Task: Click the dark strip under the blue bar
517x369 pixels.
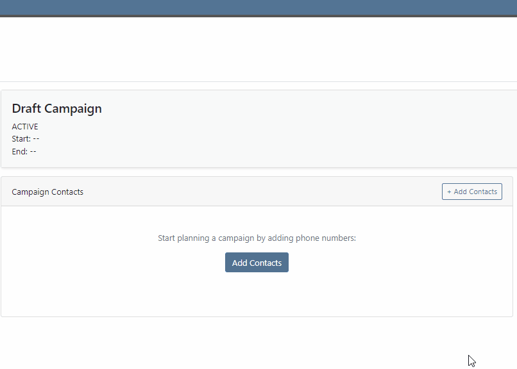Action: coord(258,16)
